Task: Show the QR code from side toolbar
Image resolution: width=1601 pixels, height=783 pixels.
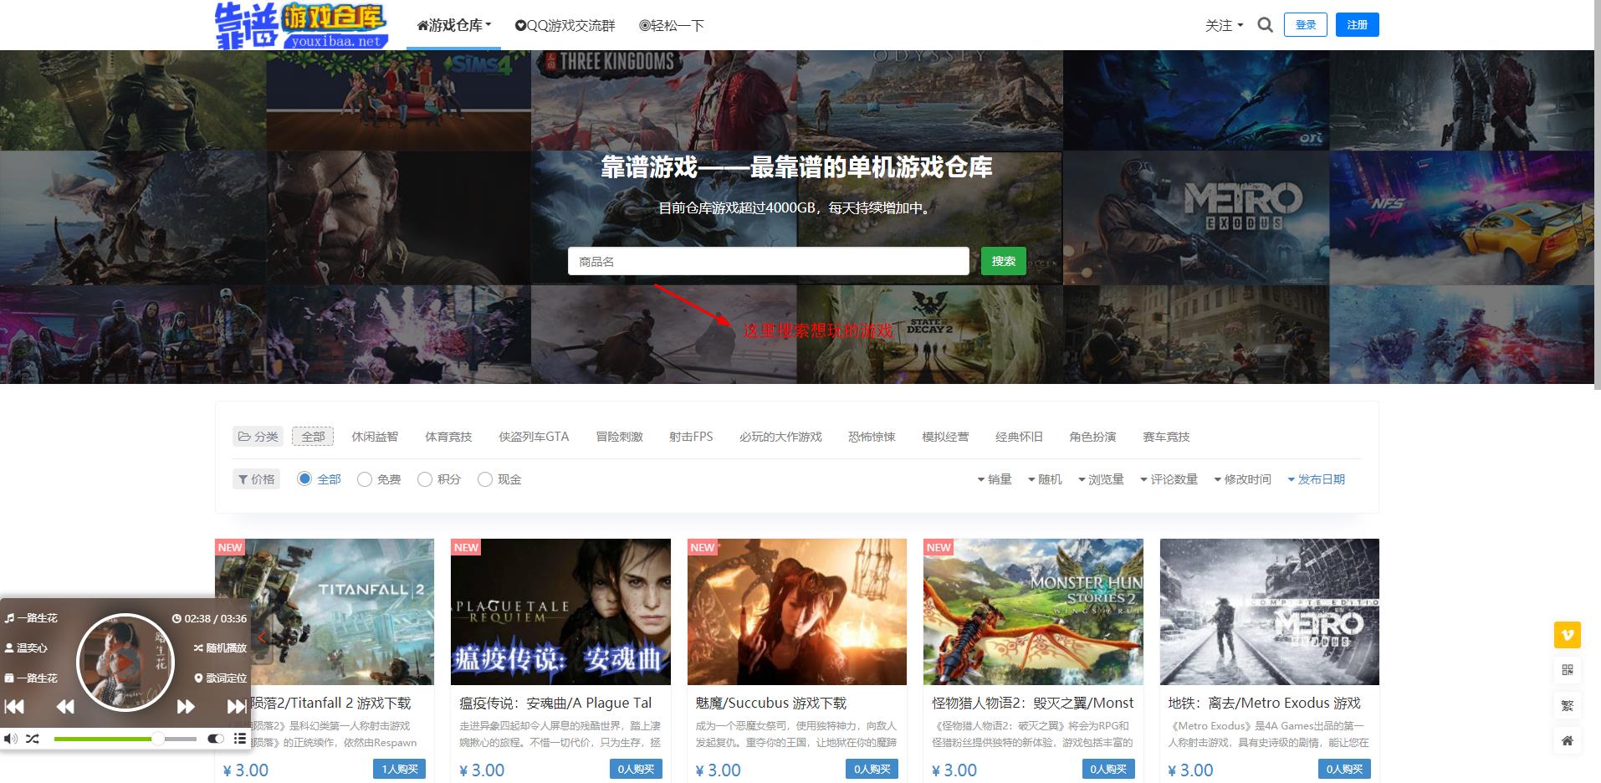Action: coord(1567,670)
